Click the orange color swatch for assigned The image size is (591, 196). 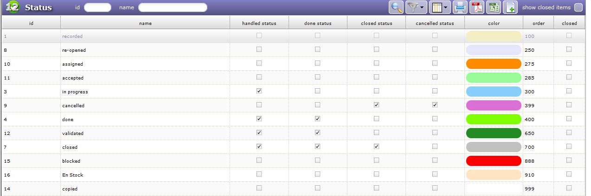pos(494,64)
